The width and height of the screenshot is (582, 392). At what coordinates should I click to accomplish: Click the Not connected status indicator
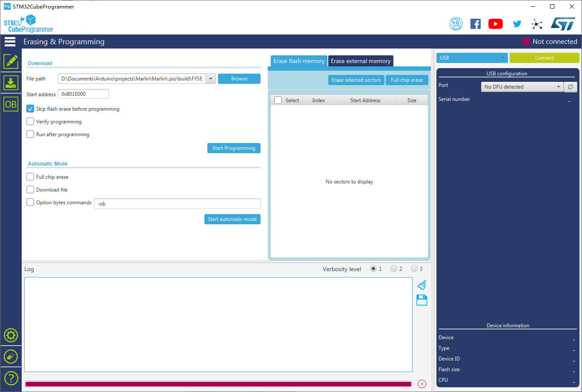click(x=550, y=42)
